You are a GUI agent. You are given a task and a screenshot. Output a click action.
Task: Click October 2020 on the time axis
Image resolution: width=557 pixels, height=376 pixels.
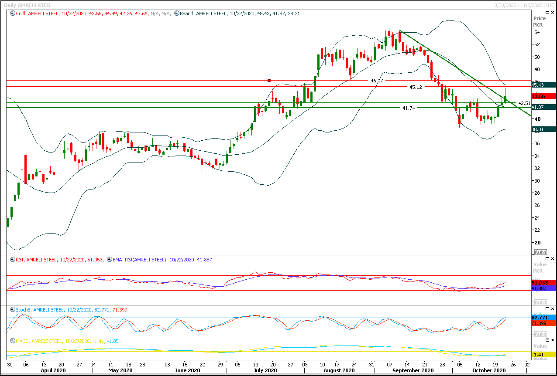(488, 370)
